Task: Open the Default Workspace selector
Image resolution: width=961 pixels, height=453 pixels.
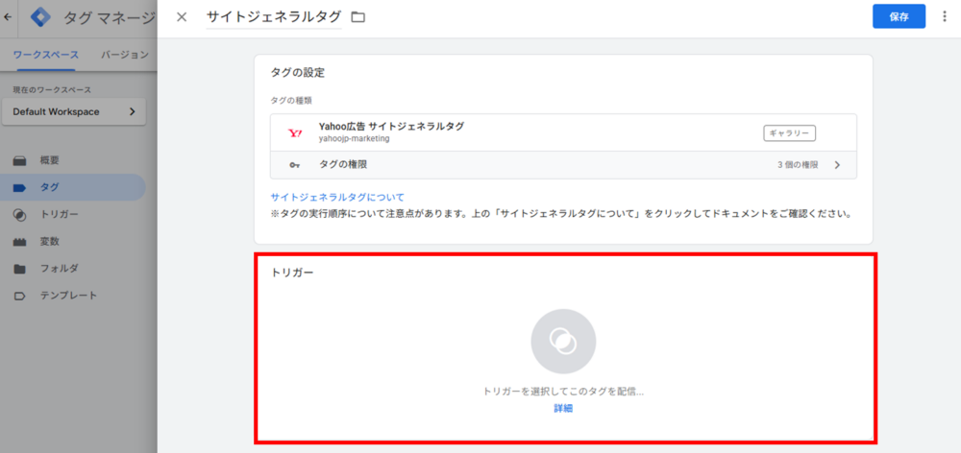Action: point(74,111)
